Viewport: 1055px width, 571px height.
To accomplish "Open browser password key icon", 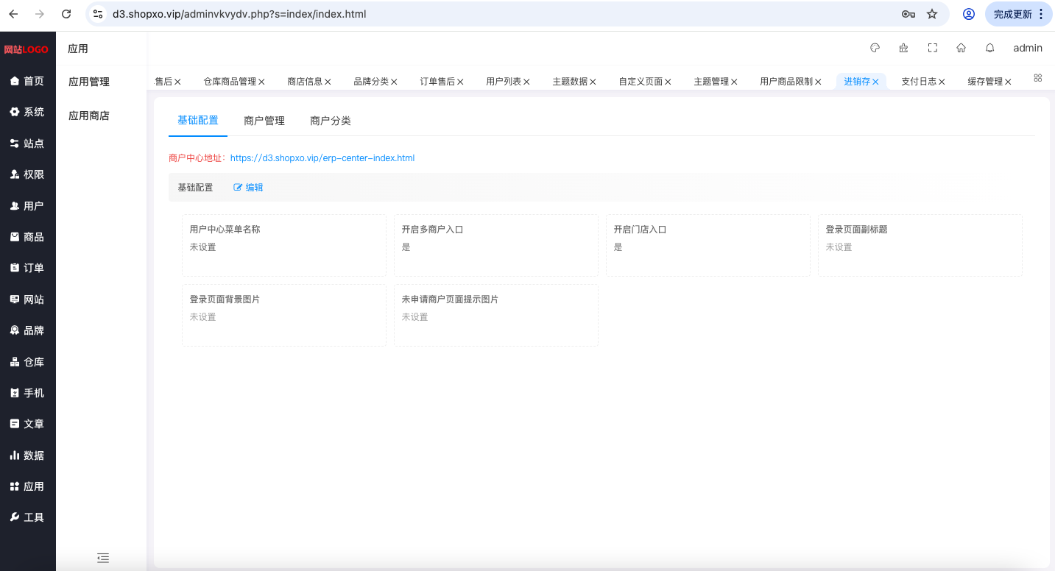I will (x=908, y=14).
